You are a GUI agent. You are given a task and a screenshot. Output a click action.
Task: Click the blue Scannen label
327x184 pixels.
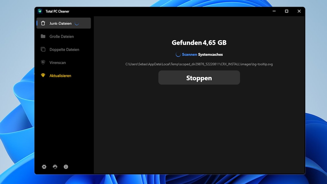pos(189,54)
